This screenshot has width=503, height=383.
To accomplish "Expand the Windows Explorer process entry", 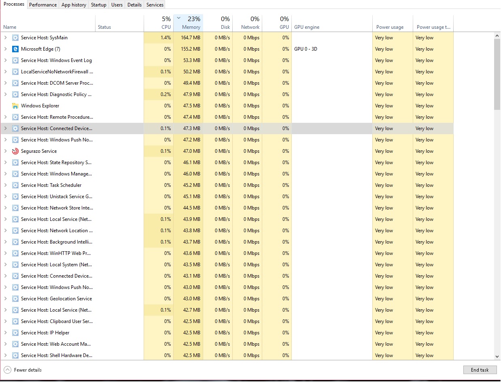I will pos(6,106).
